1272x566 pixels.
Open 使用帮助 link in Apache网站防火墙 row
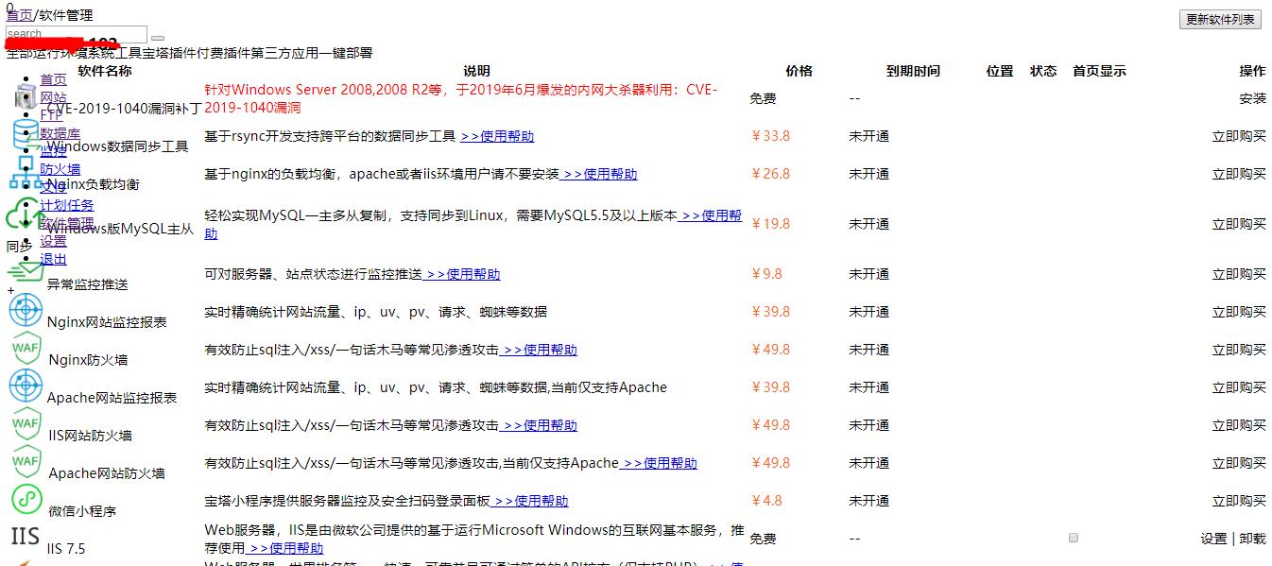click(660, 463)
